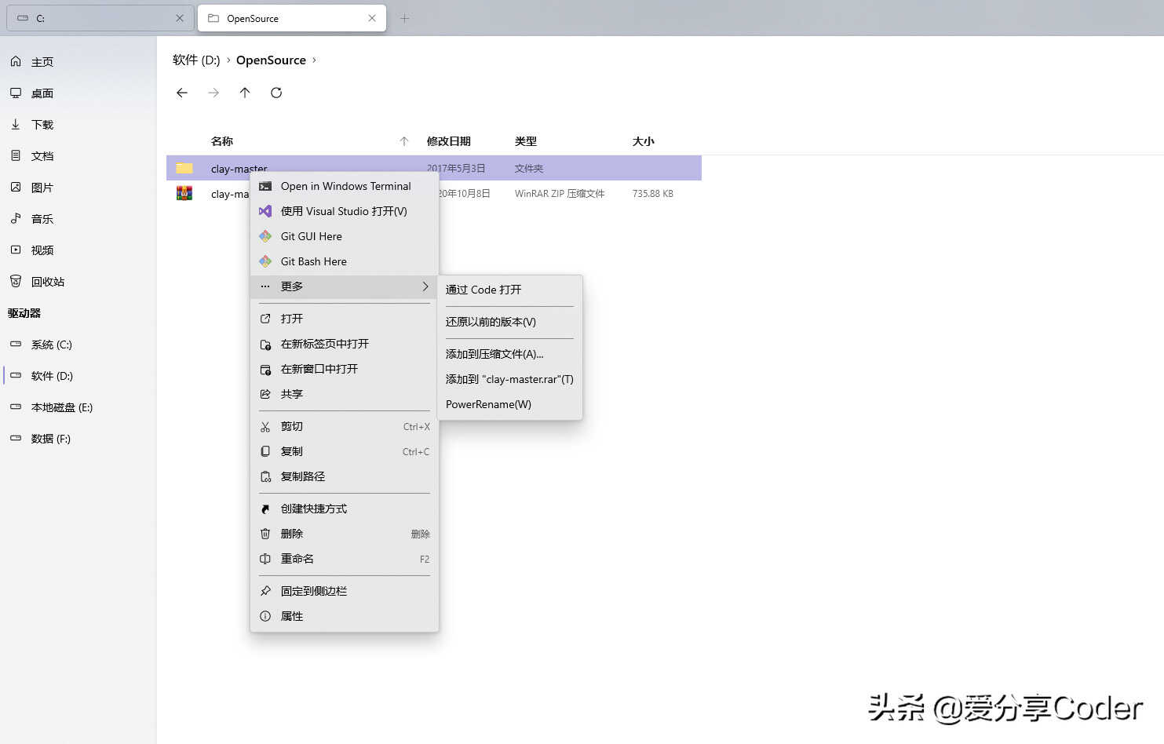Close the OpenSource tab
Viewport: 1164px width, 744px height.
click(x=372, y=18)
